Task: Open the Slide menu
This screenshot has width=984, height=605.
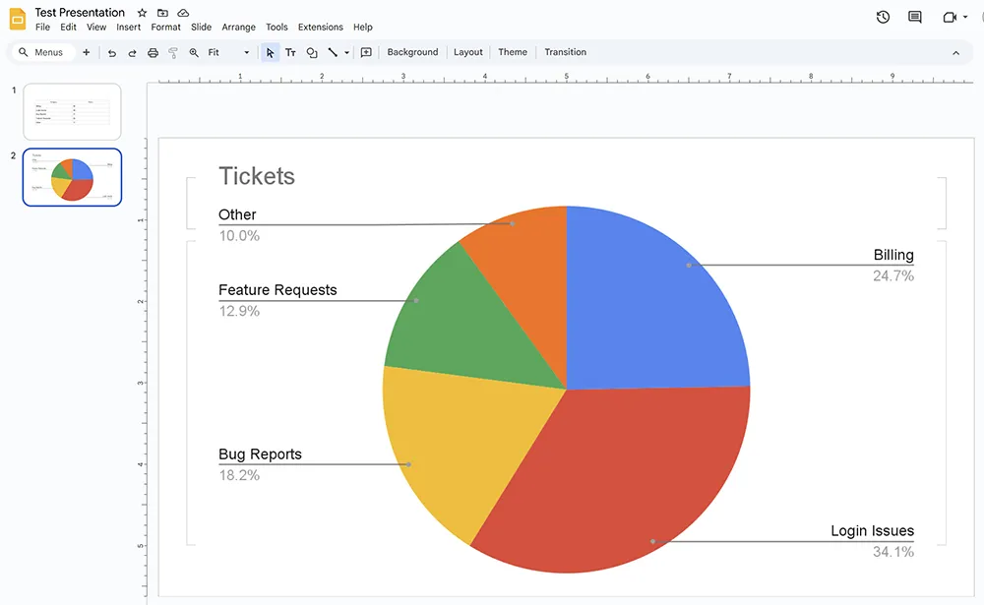Action: (x=201, y=27)
